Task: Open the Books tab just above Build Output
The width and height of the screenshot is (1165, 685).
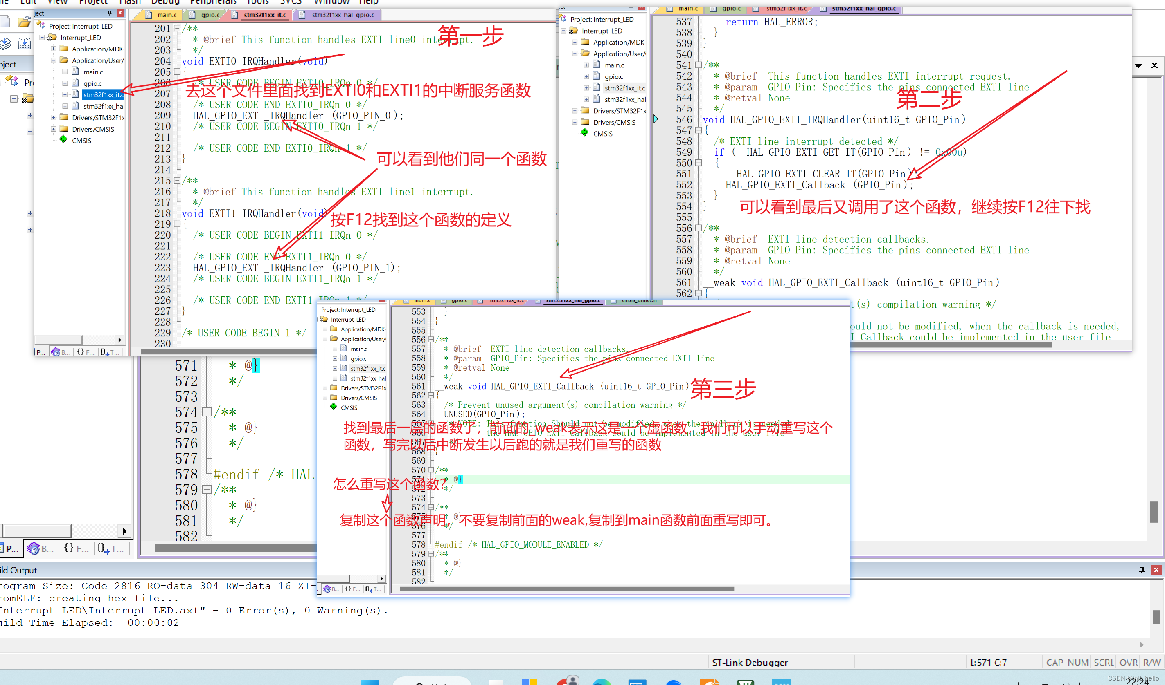Action: pos(39,548)
